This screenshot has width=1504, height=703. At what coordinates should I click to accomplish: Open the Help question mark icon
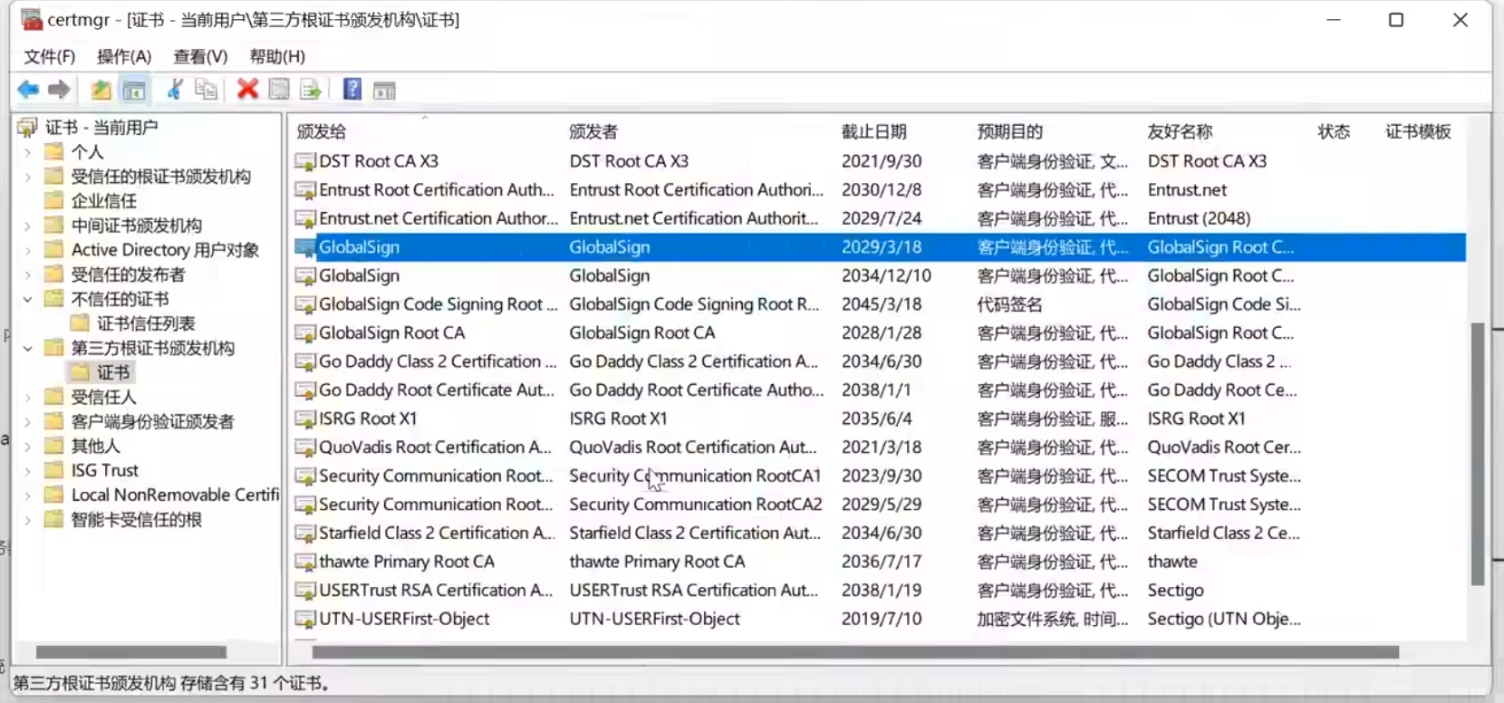point(352,90)
